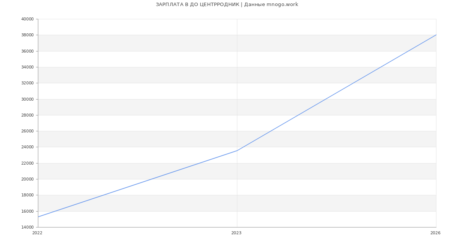This screenshot has width=455, height=246.
Task: Click the 40000 y-axis label
Action: click(x=27, y=19)
